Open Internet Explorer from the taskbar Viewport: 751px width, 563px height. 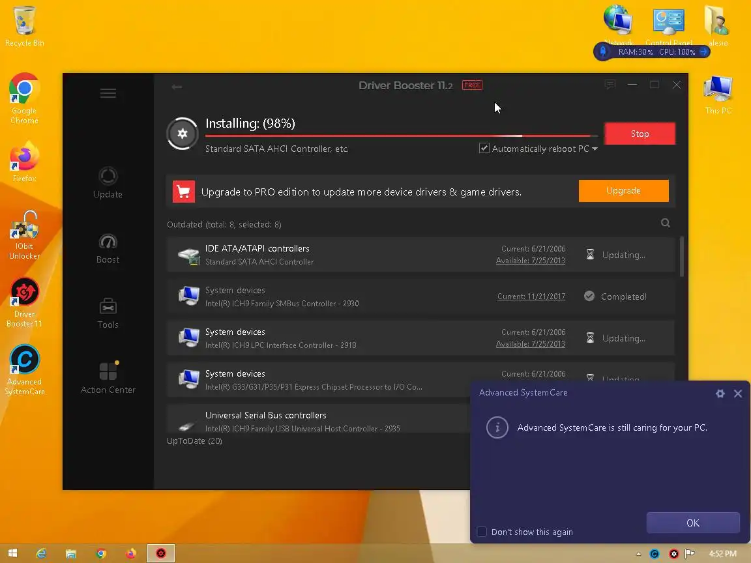pyautogui.click(x=42, y=553)
